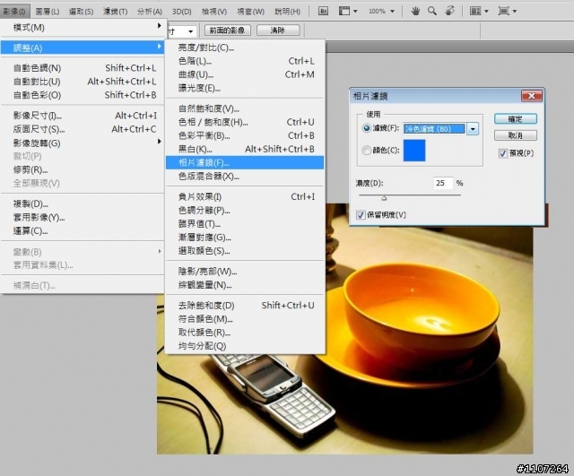The image size is (574, 476).
Task: Choose 影像尺寸(I) menu item
Action: 82,116
